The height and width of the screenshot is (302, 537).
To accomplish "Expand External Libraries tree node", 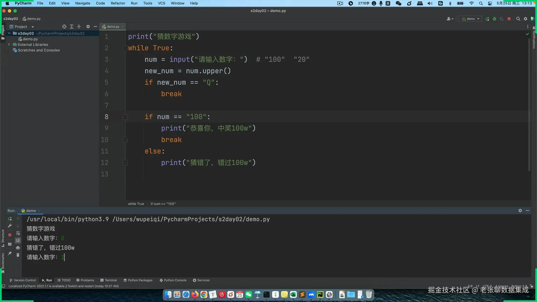I will tap(9, 44).
